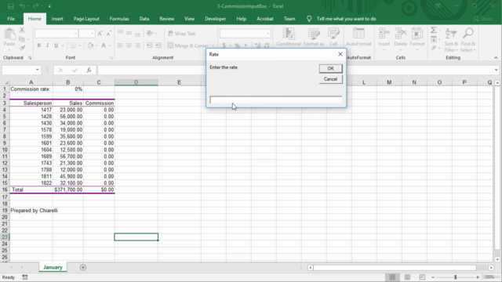Click the Cut scissors icon
Image resolution: width=502 pixels, height=282 pixels.
(22, 30)
